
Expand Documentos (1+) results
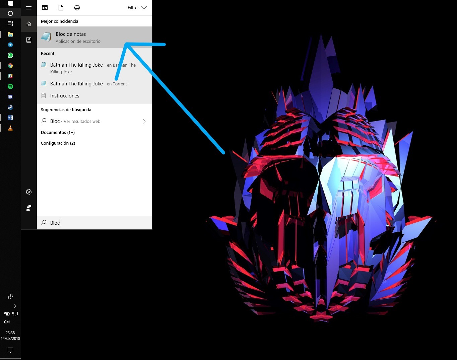pos(58,133)
